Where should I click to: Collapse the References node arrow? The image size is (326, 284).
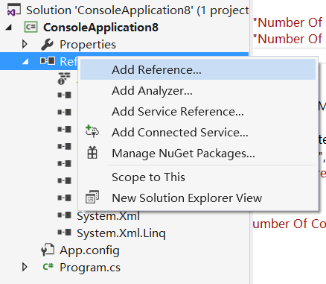(x=25, y=61)
